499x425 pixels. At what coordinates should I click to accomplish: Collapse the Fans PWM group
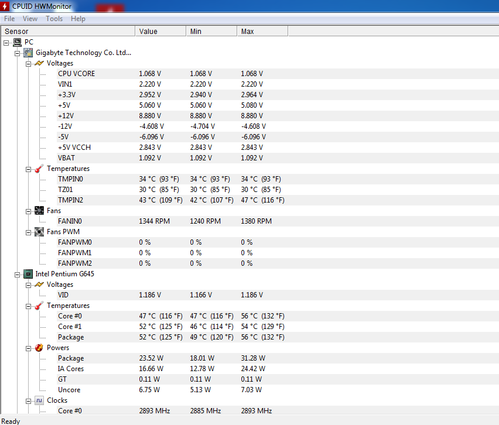coord(28,232)
